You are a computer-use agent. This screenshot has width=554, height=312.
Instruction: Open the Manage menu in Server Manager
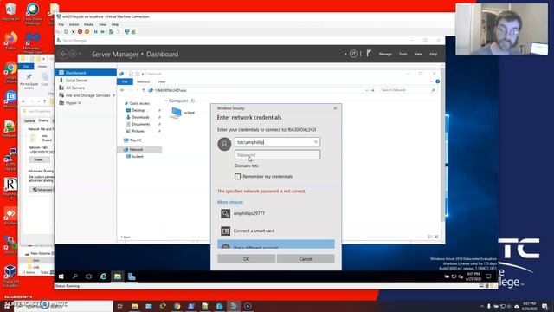[385, 54]
